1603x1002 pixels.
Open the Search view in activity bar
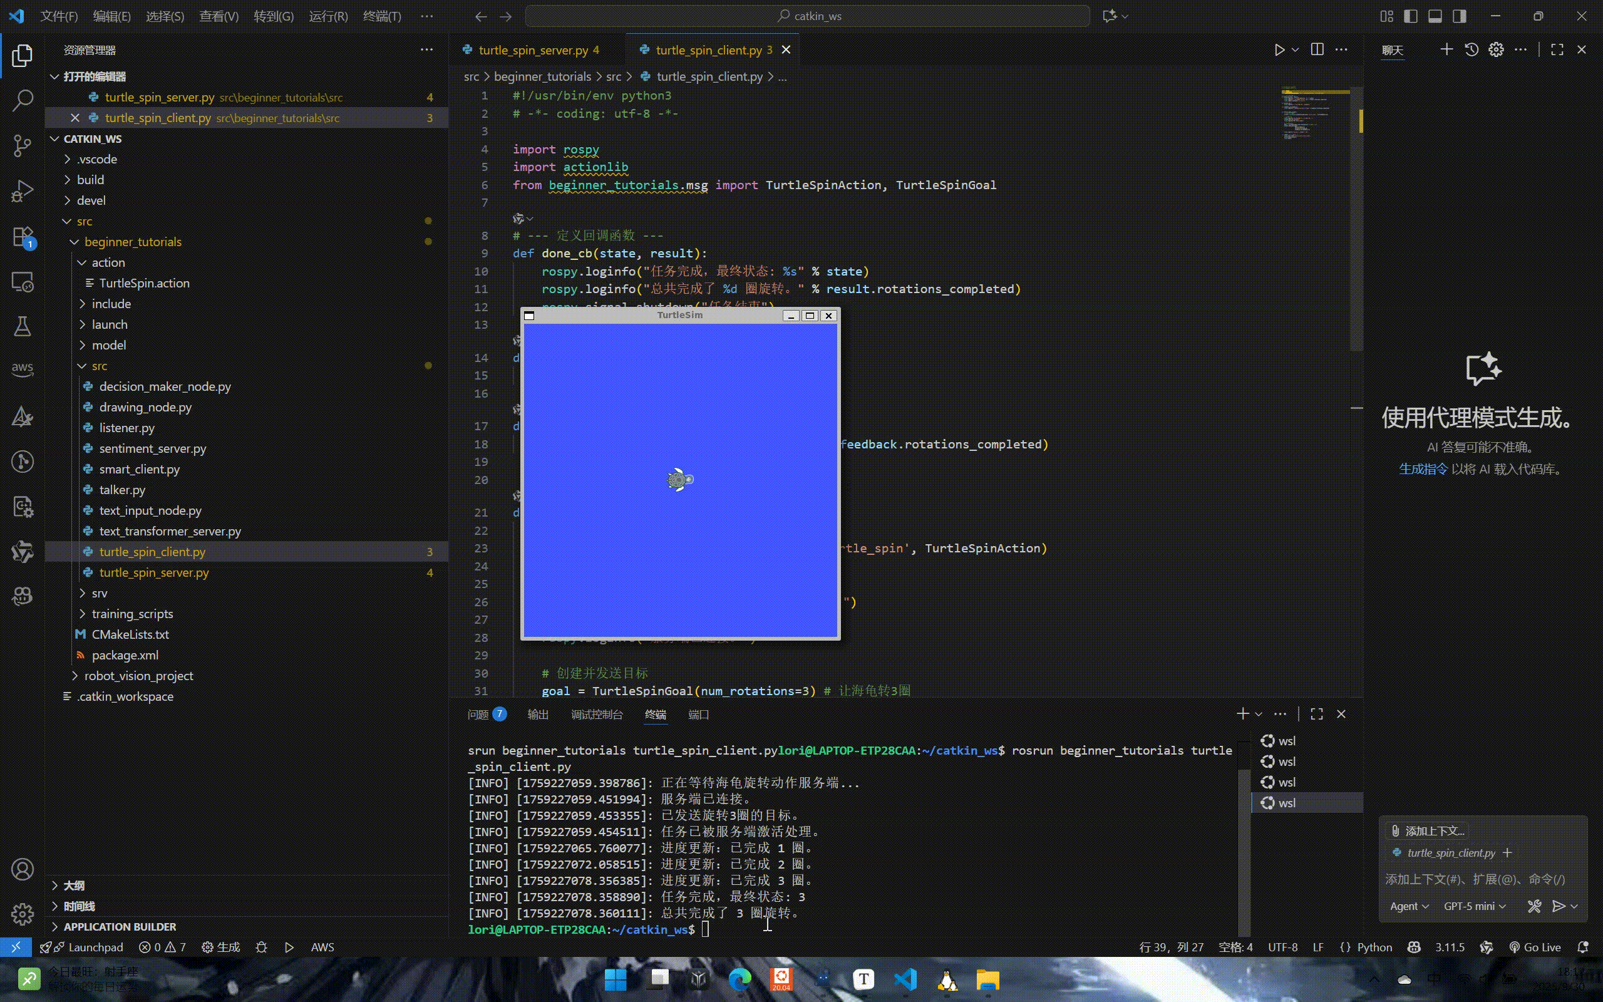(23, 100)
